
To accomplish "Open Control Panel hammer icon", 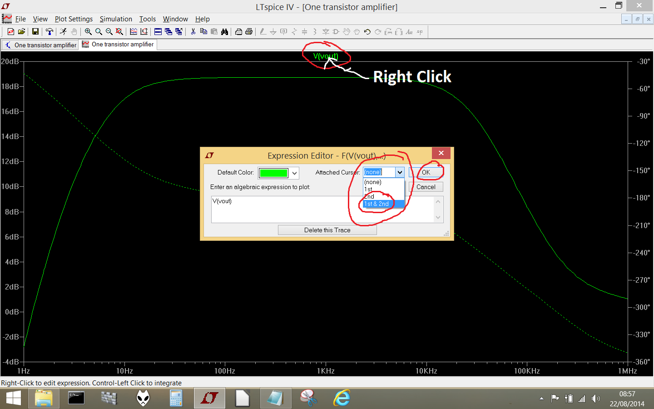I will tap(50, 32).
